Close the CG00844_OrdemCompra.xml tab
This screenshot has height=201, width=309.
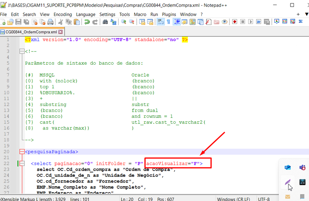(x=61, y=32)
